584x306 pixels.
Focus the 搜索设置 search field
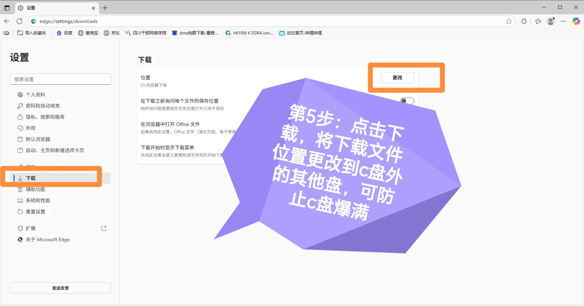point(60,79)
